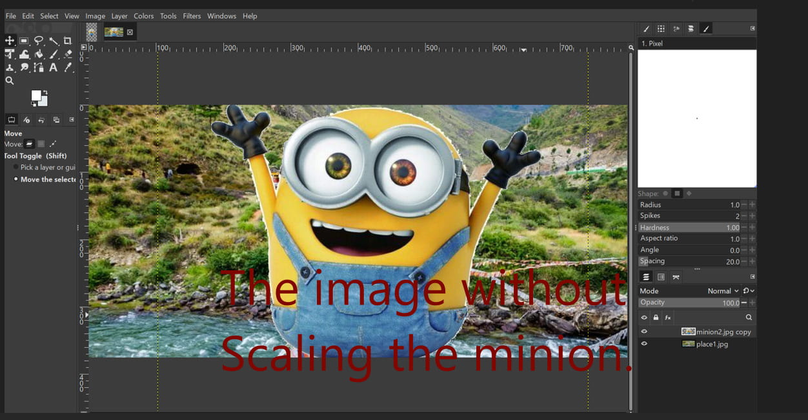The image size is (808, 420).
Task: Choose 'Move the selected layer' option
Action: 44,179
